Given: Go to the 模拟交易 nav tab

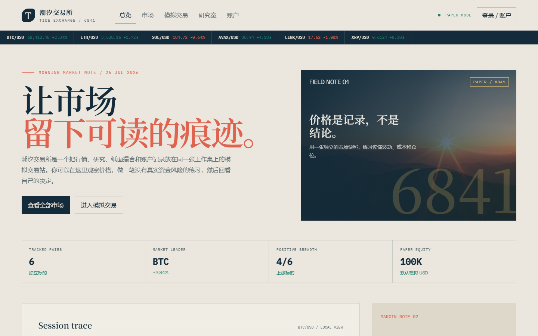Looking at the screenshot, I should point(176,15).
